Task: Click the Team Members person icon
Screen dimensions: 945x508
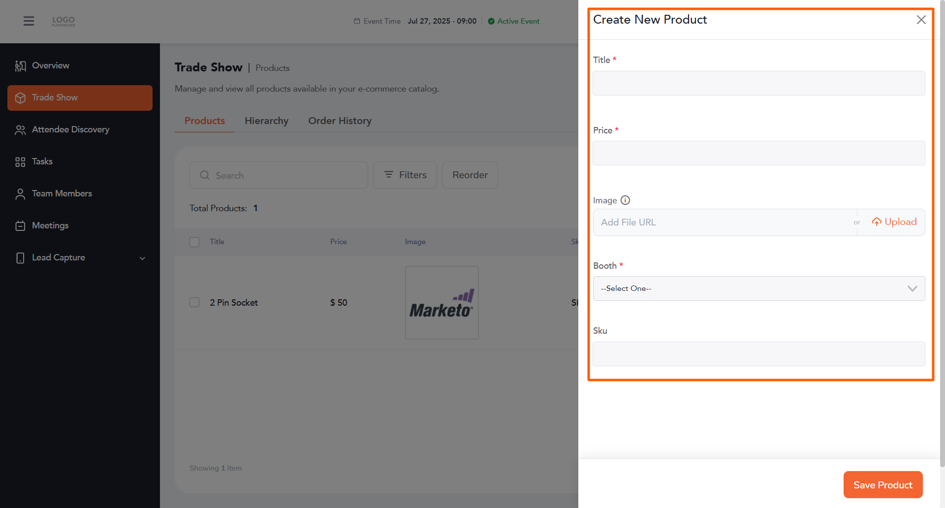Action: [20, 194]
